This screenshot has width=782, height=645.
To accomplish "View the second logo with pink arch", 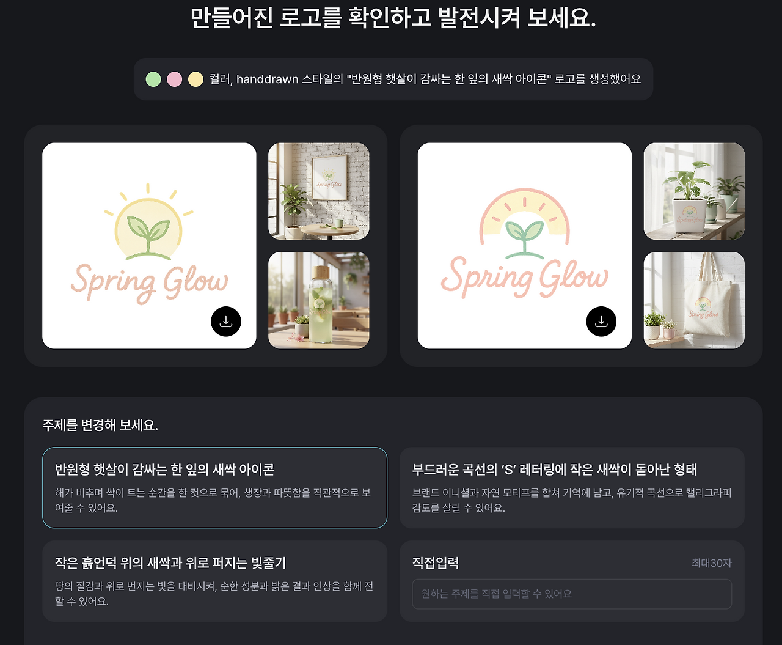I will tap(524, 246).
